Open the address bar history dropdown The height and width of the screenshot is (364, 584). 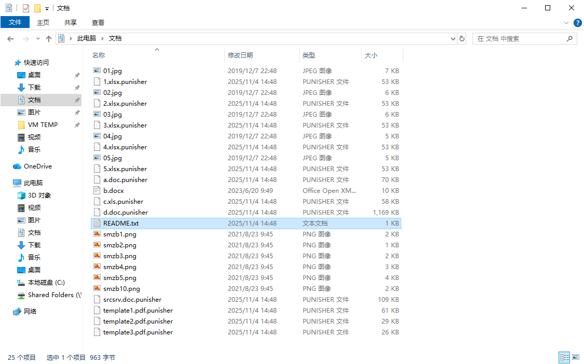453,39
